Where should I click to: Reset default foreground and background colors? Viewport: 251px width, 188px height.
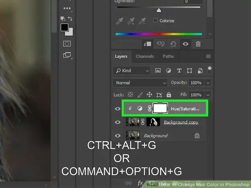click(x=63, y=19)
